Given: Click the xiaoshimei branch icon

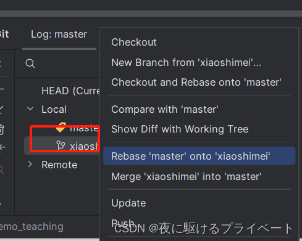Looking at the screenshot, I should (61, 145).
